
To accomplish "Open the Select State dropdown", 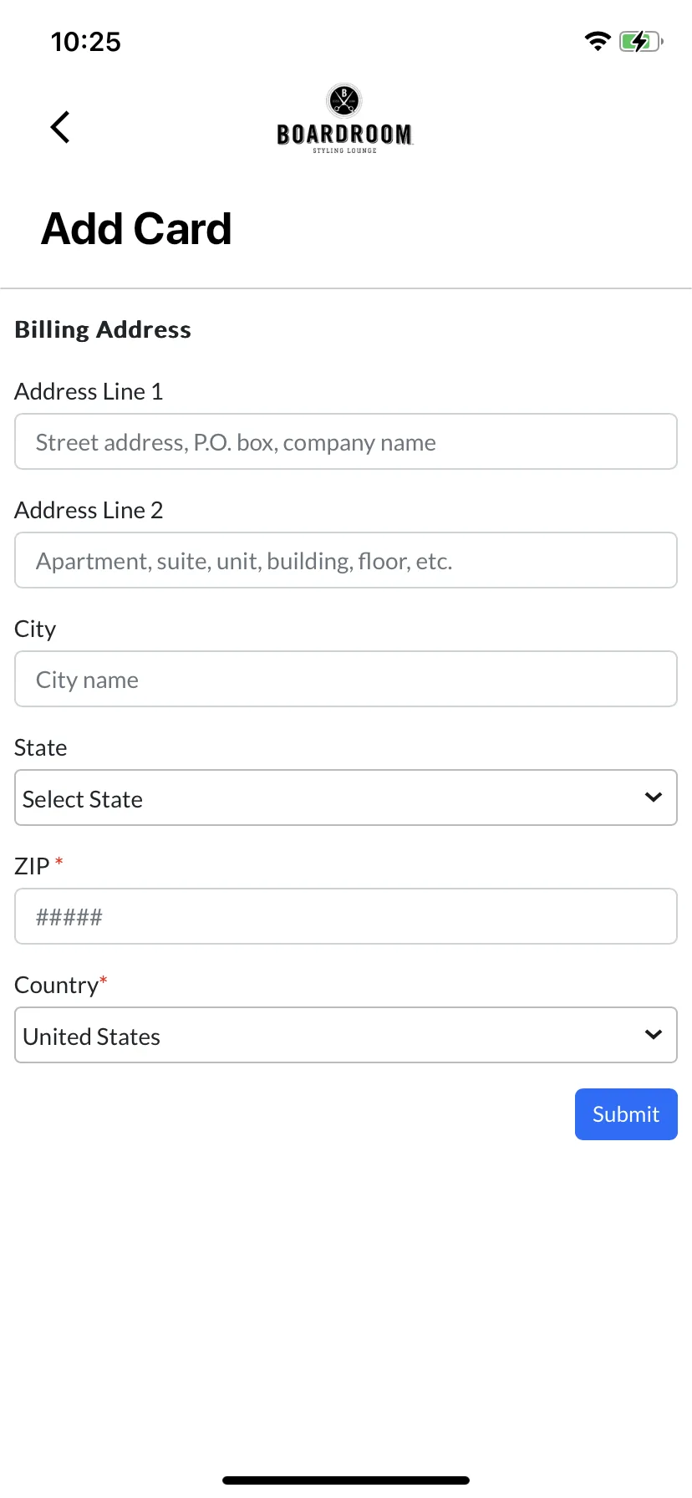I will pos(346,797).
